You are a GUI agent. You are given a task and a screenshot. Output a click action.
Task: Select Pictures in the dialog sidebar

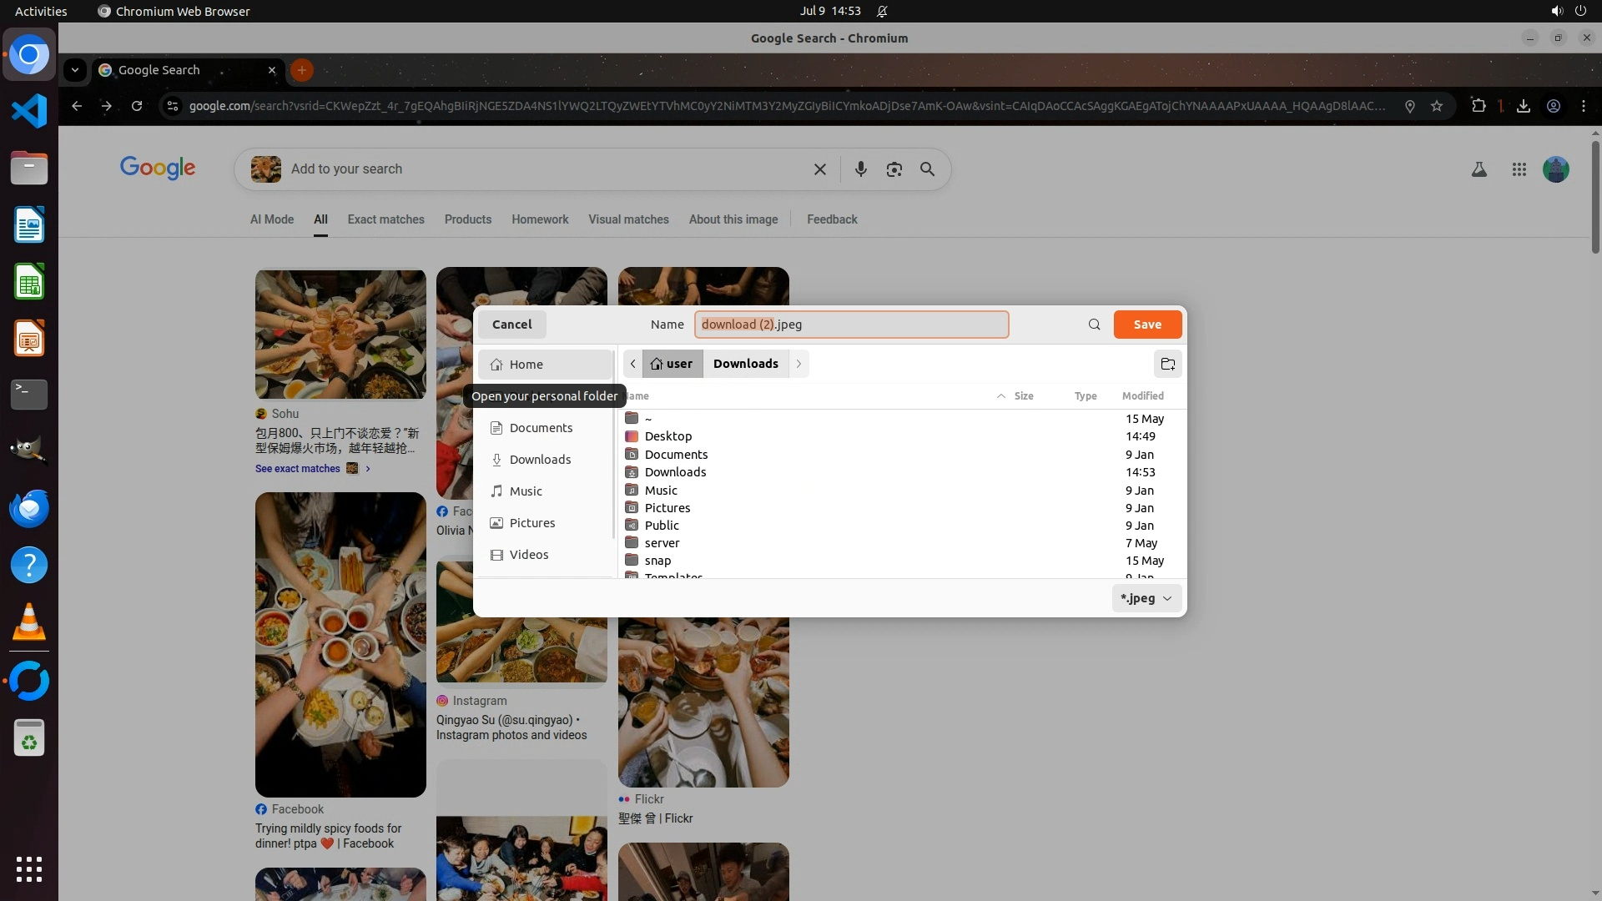click(531, 523)
